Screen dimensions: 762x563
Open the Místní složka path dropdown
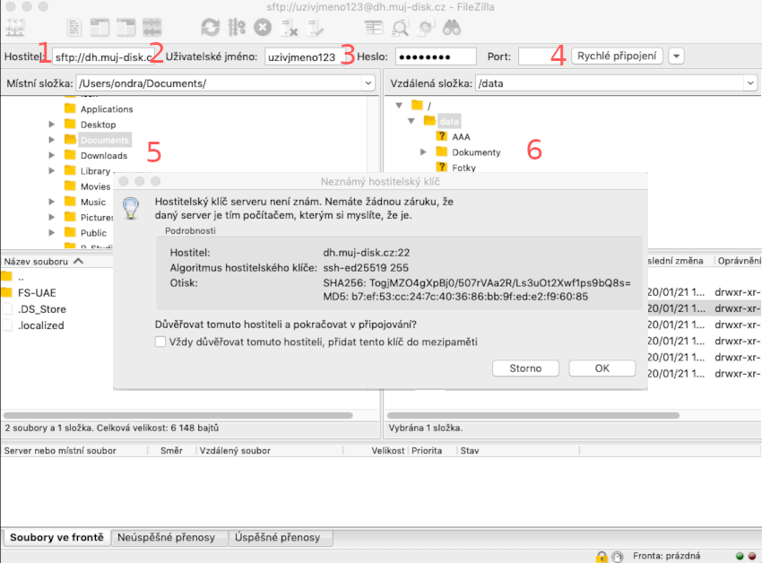368,83
